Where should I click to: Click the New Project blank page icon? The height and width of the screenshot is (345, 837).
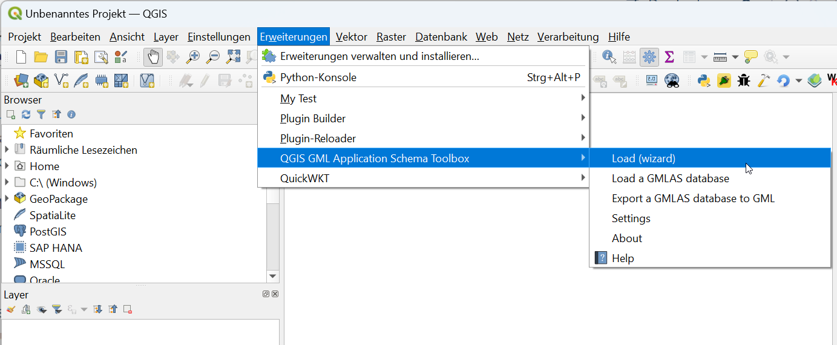click(x=21, y=57)
